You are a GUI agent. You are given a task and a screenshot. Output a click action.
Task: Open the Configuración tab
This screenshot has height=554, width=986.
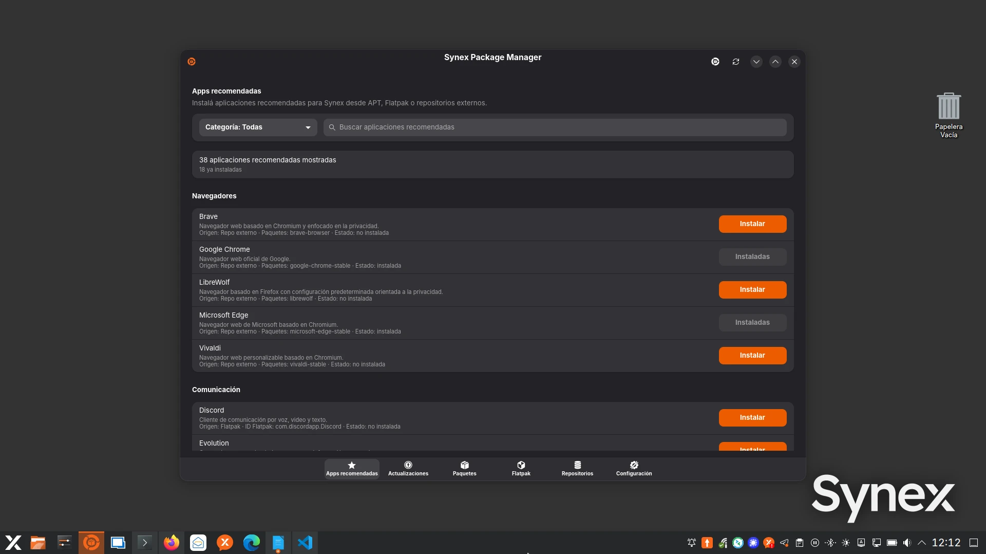pyautogui.click(x=634, y=469)
